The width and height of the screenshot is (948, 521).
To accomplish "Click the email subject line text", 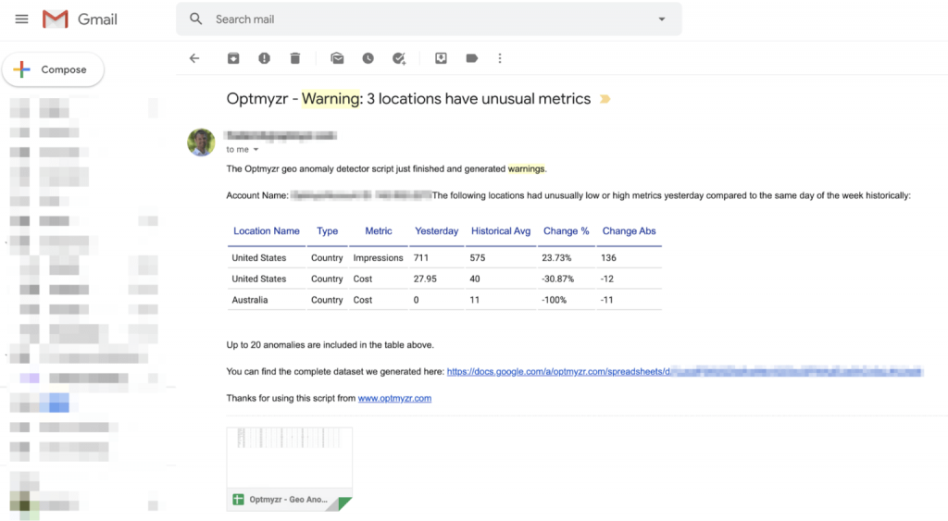I will click(x=408, y=99).
